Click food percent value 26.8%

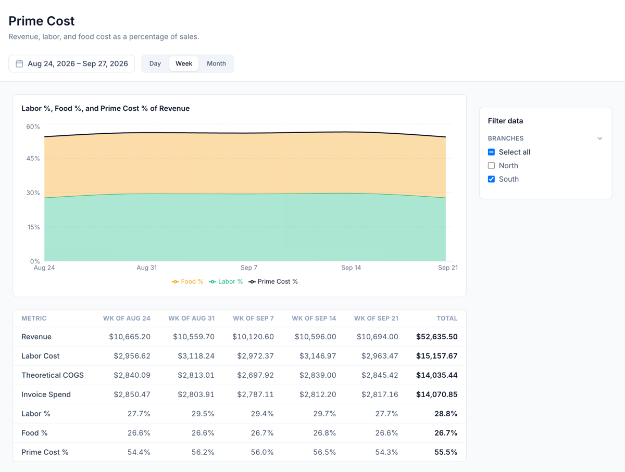point(324,433)
